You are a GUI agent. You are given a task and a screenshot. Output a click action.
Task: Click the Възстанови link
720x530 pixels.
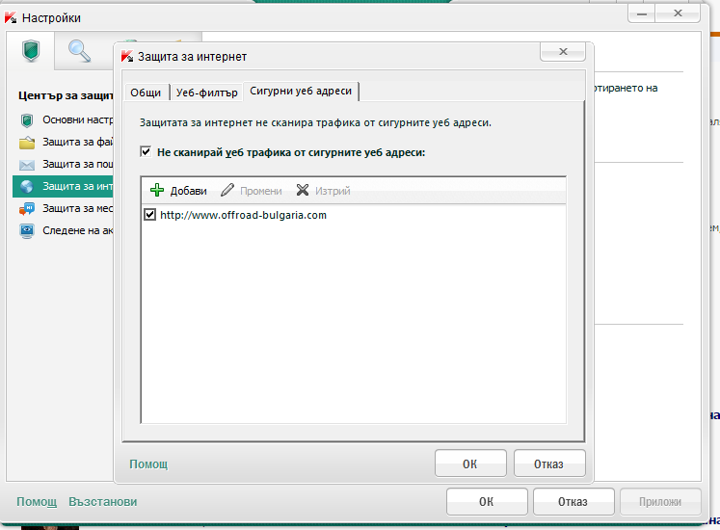[x=103, y=501]
